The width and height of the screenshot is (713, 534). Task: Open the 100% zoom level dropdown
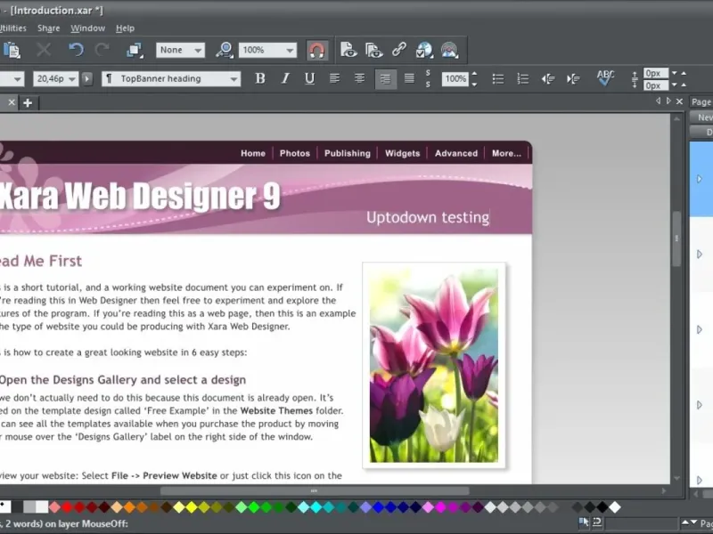pos(290,50)
